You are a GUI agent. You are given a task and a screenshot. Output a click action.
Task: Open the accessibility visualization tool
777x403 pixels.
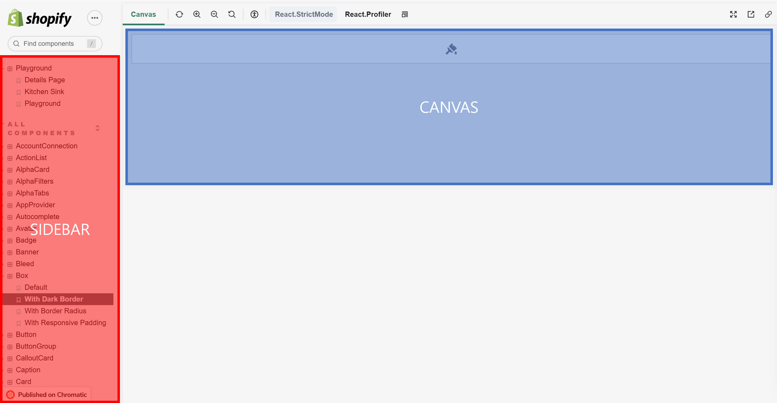[x=254, y=14]
